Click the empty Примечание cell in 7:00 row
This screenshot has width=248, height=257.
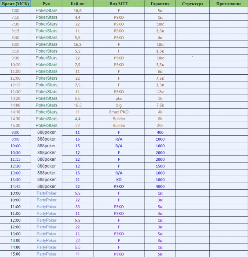tap(229, 11)
